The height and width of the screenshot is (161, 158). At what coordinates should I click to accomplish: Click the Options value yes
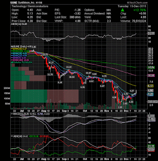point(109,10)
